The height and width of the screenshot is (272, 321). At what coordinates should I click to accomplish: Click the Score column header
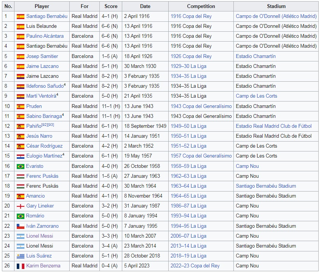(x=111, y=6)
